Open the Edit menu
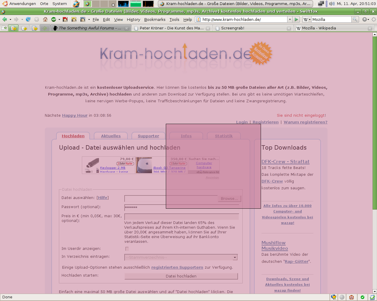The width and height of the screenshot is (377, 301). point(106,19)
